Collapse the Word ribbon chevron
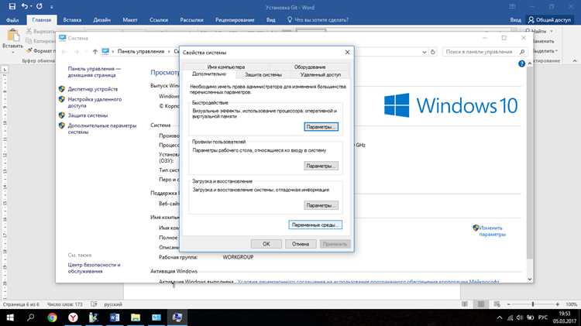This screenshot has height=326, width=581. click(x=575, y=60)
